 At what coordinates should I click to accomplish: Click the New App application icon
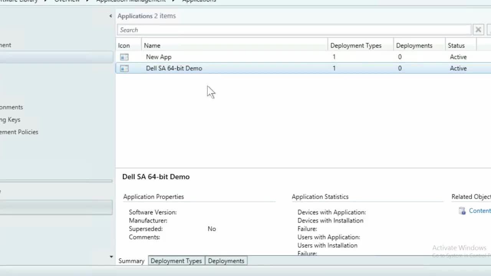pos(124,57)
